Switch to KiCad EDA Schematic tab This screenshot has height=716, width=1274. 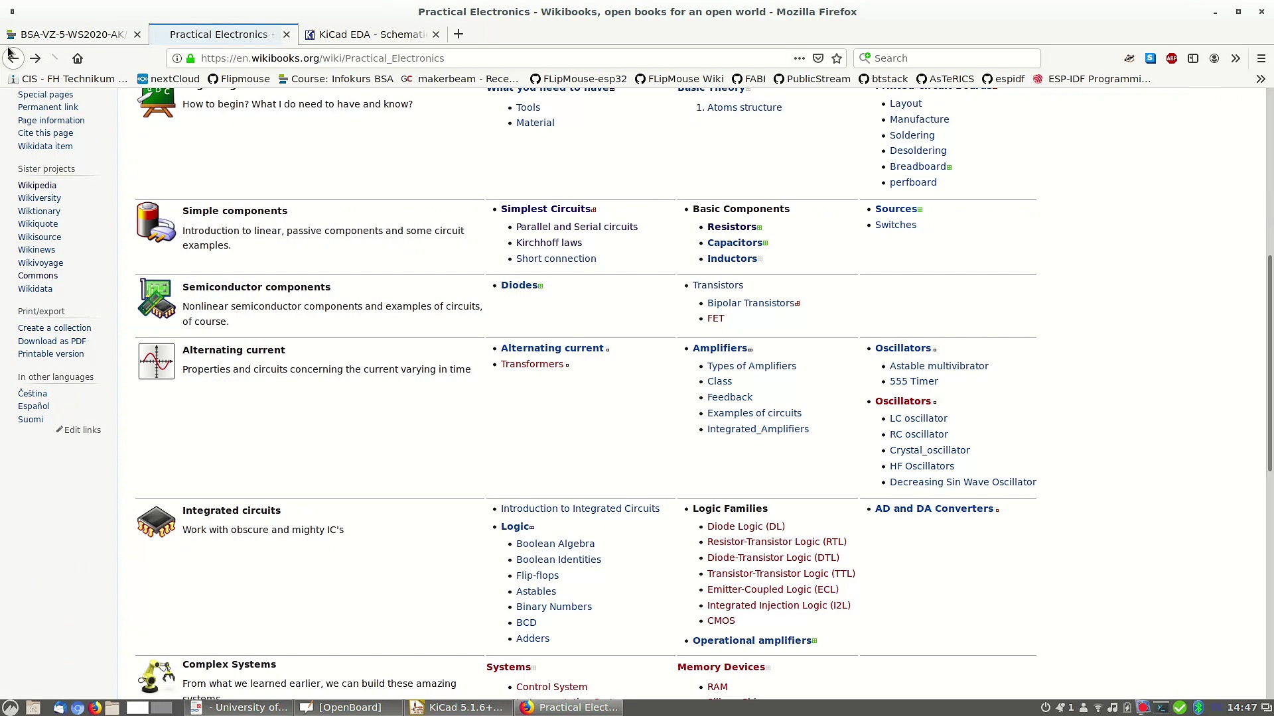click(x=372, y=34)
